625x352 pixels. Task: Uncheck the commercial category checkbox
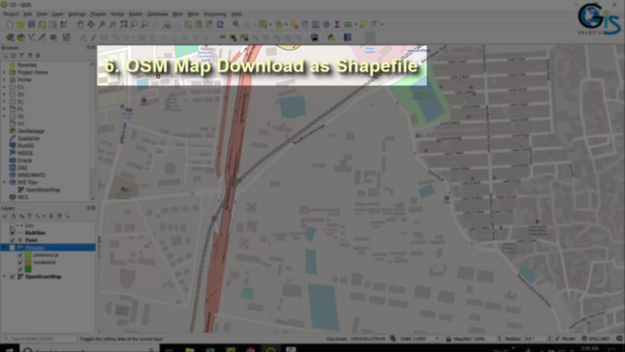[20, 255]
